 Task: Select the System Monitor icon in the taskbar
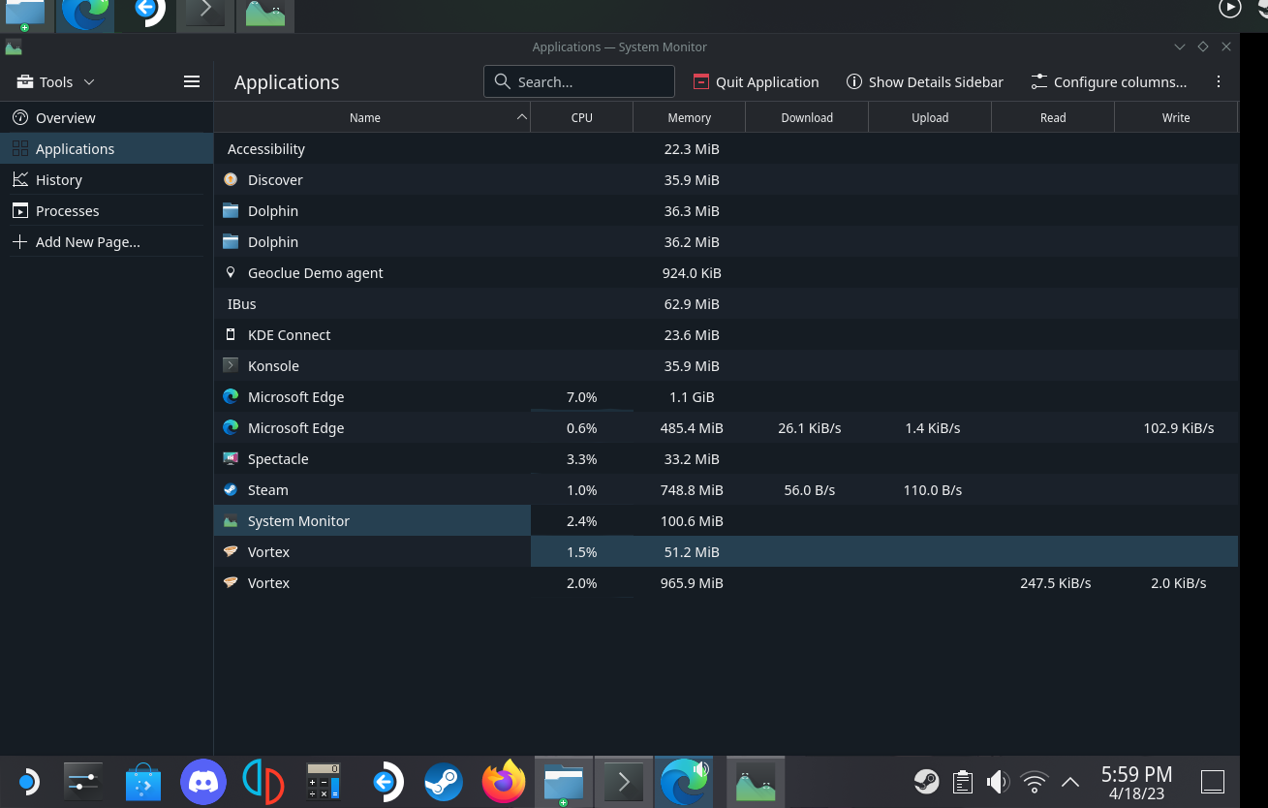pos(755,781)
